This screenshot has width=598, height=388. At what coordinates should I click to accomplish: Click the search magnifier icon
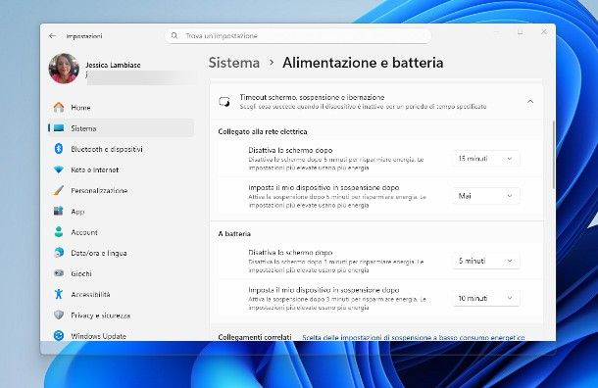174,36
